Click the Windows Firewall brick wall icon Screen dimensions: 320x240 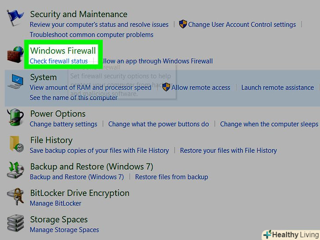coord(15,56)
